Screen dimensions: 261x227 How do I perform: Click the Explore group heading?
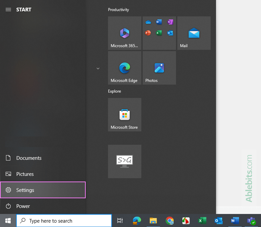click(114, 91)
